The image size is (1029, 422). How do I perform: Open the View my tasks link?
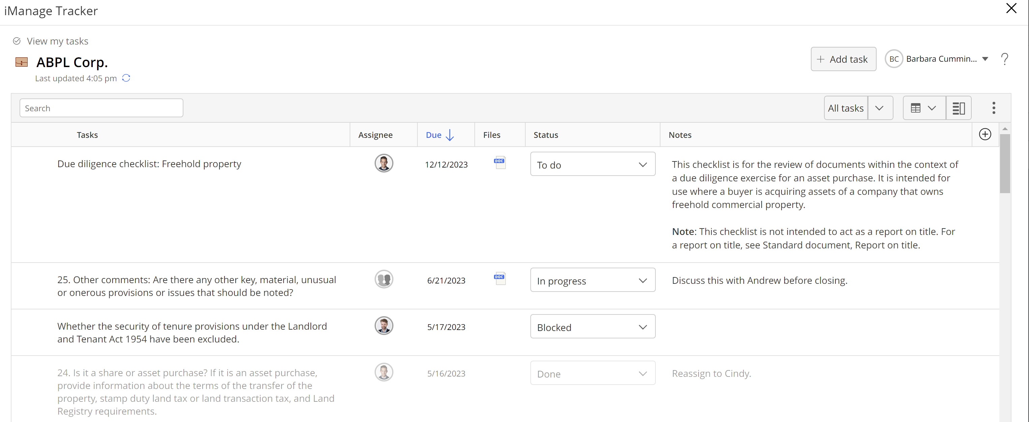57,41
